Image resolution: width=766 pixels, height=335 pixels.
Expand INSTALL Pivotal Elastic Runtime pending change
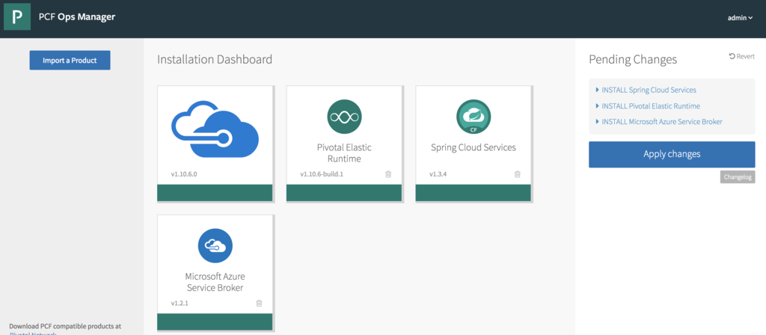[x=650, y=106]
